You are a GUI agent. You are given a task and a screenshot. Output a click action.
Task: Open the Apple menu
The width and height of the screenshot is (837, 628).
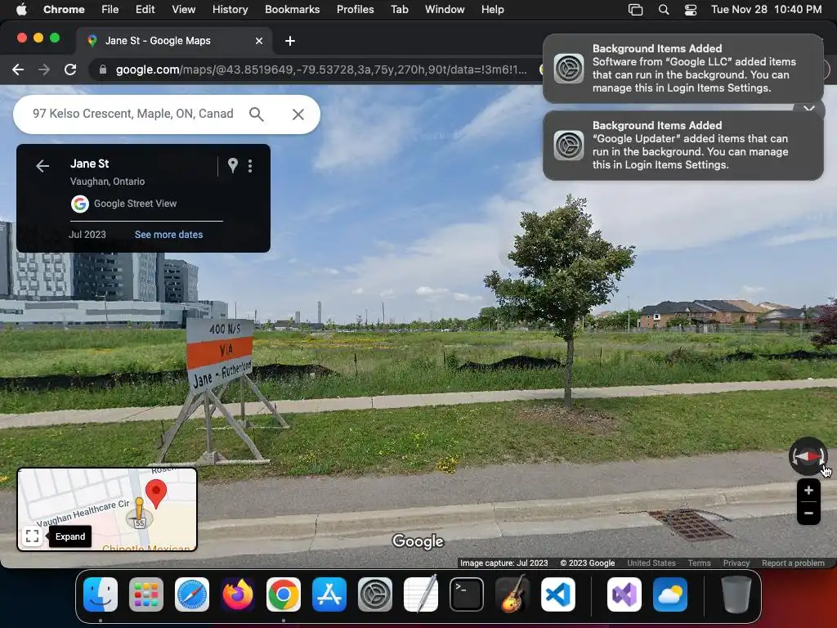(x=21, y=10)
